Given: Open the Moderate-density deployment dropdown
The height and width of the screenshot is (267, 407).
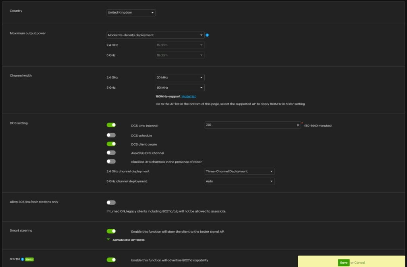Looking at the screenshot, I should click(x=155, y=35).
